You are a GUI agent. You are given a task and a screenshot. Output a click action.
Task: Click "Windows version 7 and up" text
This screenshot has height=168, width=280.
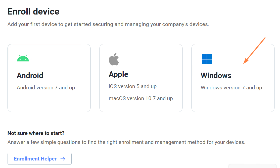[x=231, y=88]
